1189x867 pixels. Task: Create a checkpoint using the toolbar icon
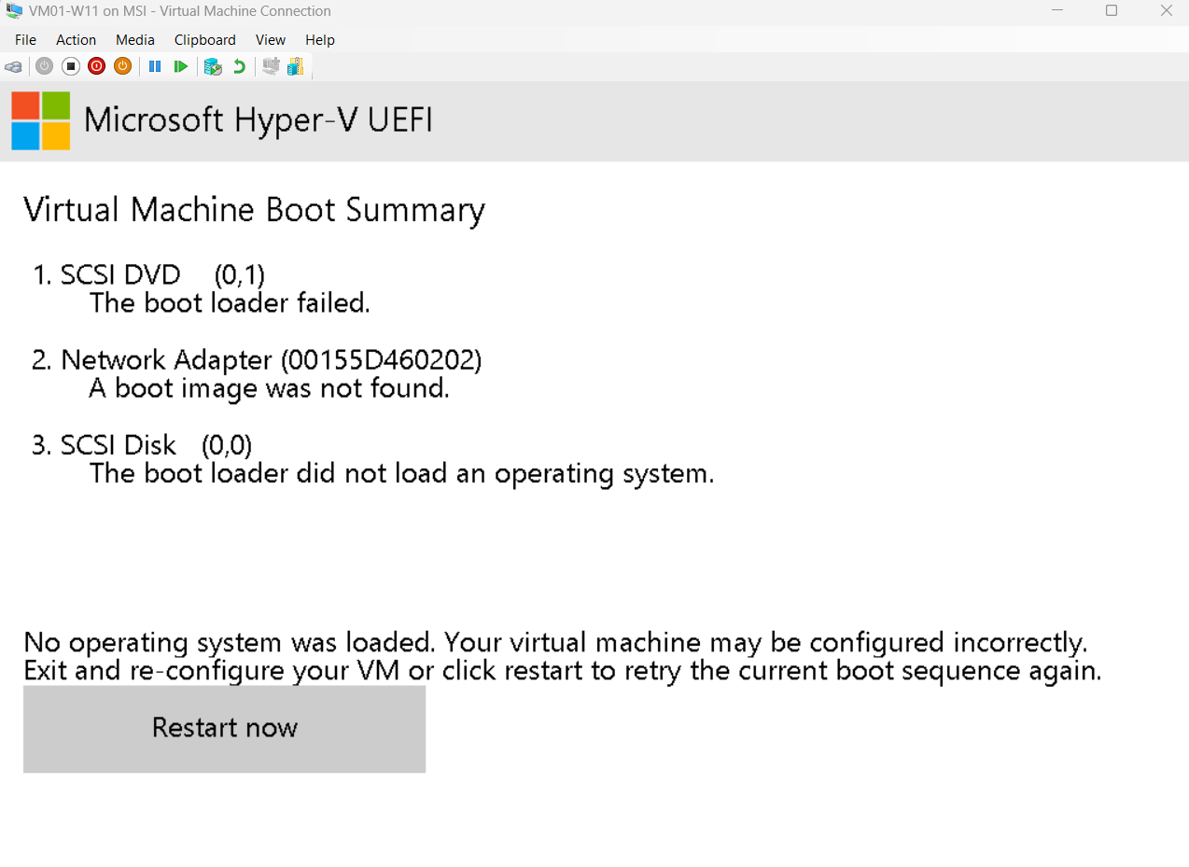pos(213,66)
